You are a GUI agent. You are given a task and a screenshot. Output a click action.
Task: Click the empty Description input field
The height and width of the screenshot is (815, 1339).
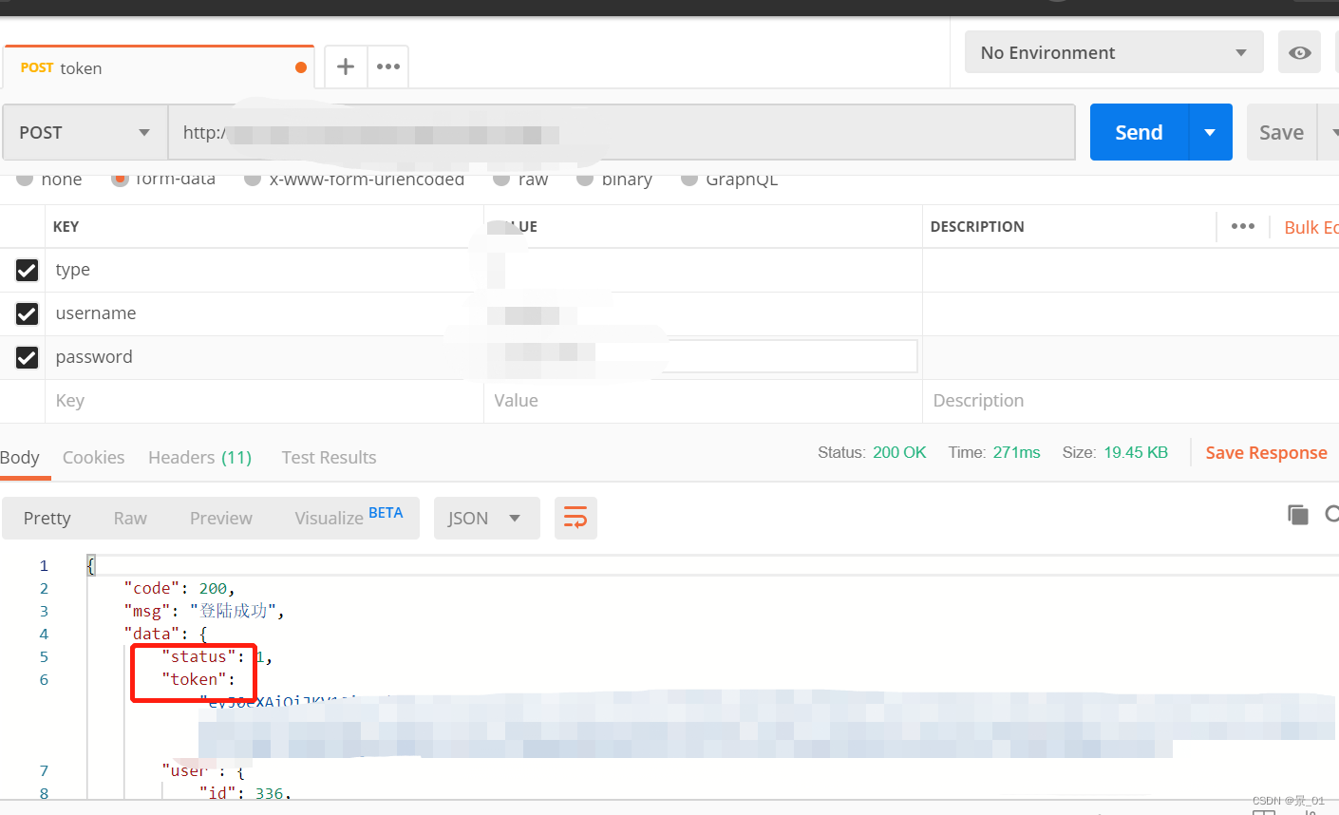[1130, 401]
